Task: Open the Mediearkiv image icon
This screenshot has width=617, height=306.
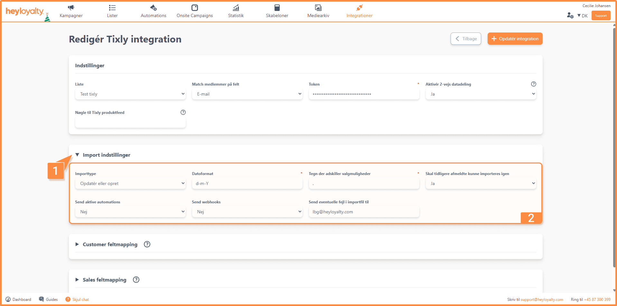Action: [x=318, y=8]
